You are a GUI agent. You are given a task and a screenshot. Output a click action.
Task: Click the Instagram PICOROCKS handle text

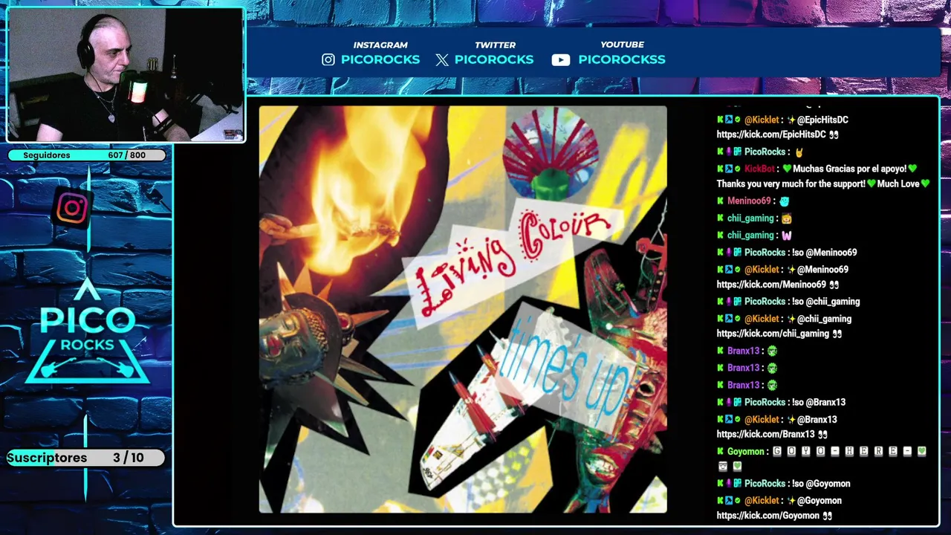click(380, 59)
